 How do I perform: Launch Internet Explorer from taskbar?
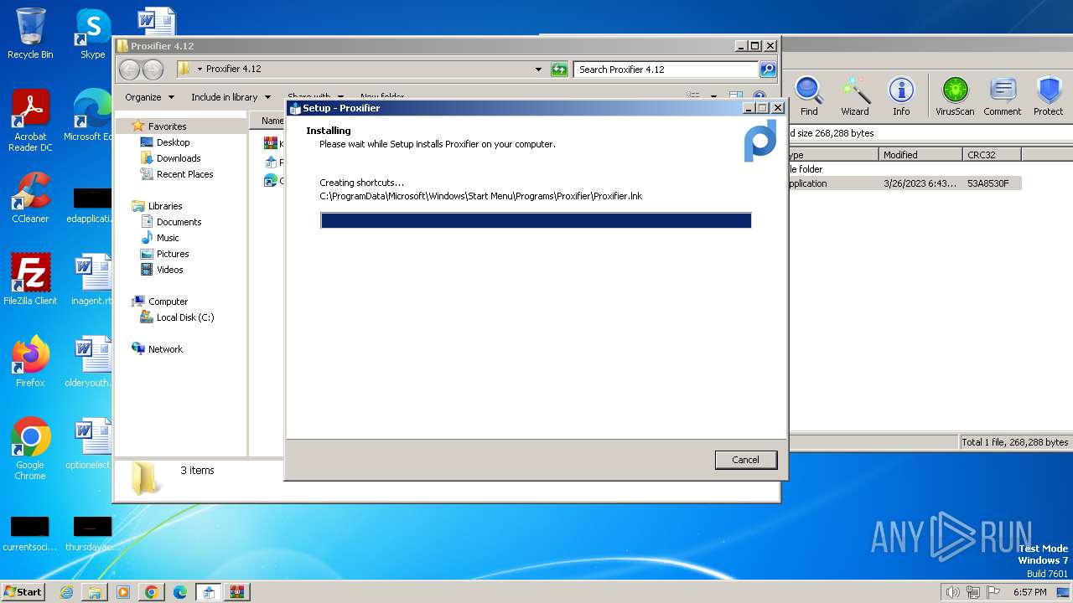(66, 592)
